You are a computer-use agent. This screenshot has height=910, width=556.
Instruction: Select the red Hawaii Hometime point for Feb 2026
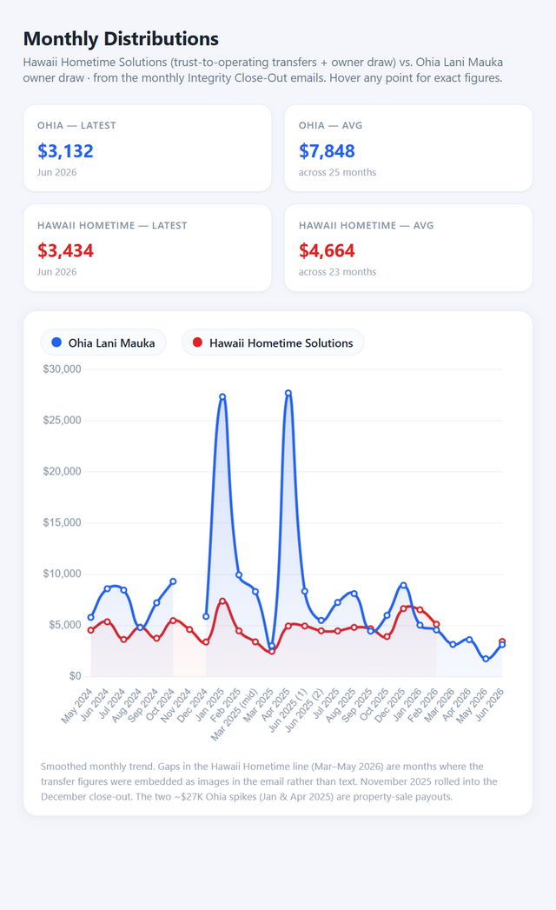(x=436, y=624)
